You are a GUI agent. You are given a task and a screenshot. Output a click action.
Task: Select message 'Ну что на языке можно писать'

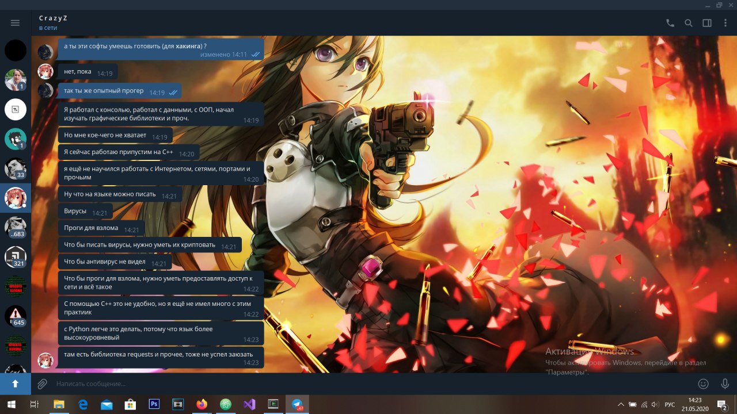tap(120, 194)
